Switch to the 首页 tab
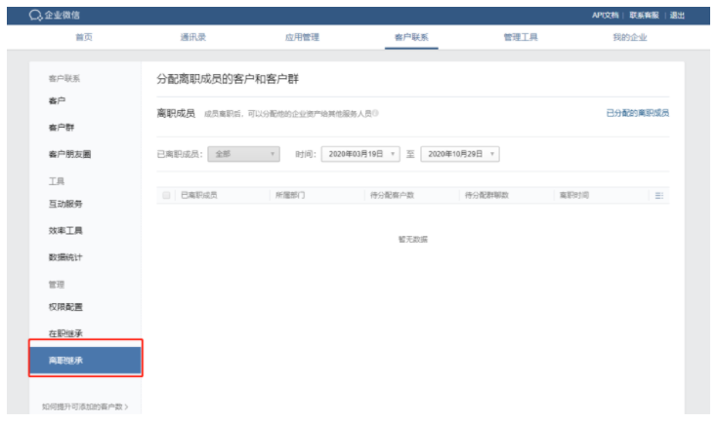Viewport: 717px width, 423px height. click(84, 37)
